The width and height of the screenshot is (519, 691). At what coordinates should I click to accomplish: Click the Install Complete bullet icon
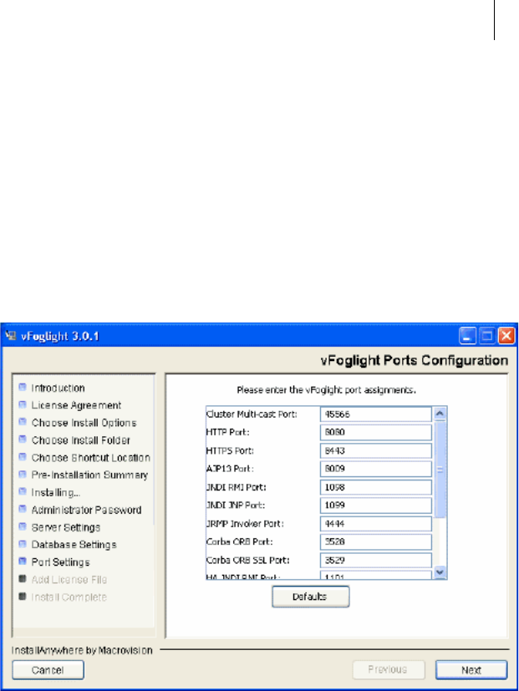click(x=23, y=597)
